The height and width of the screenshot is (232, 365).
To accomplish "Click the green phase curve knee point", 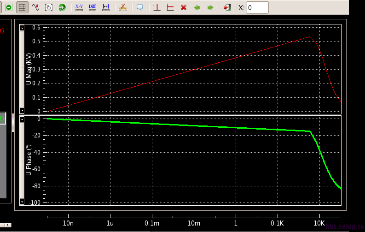I will (x=310, y=131).
